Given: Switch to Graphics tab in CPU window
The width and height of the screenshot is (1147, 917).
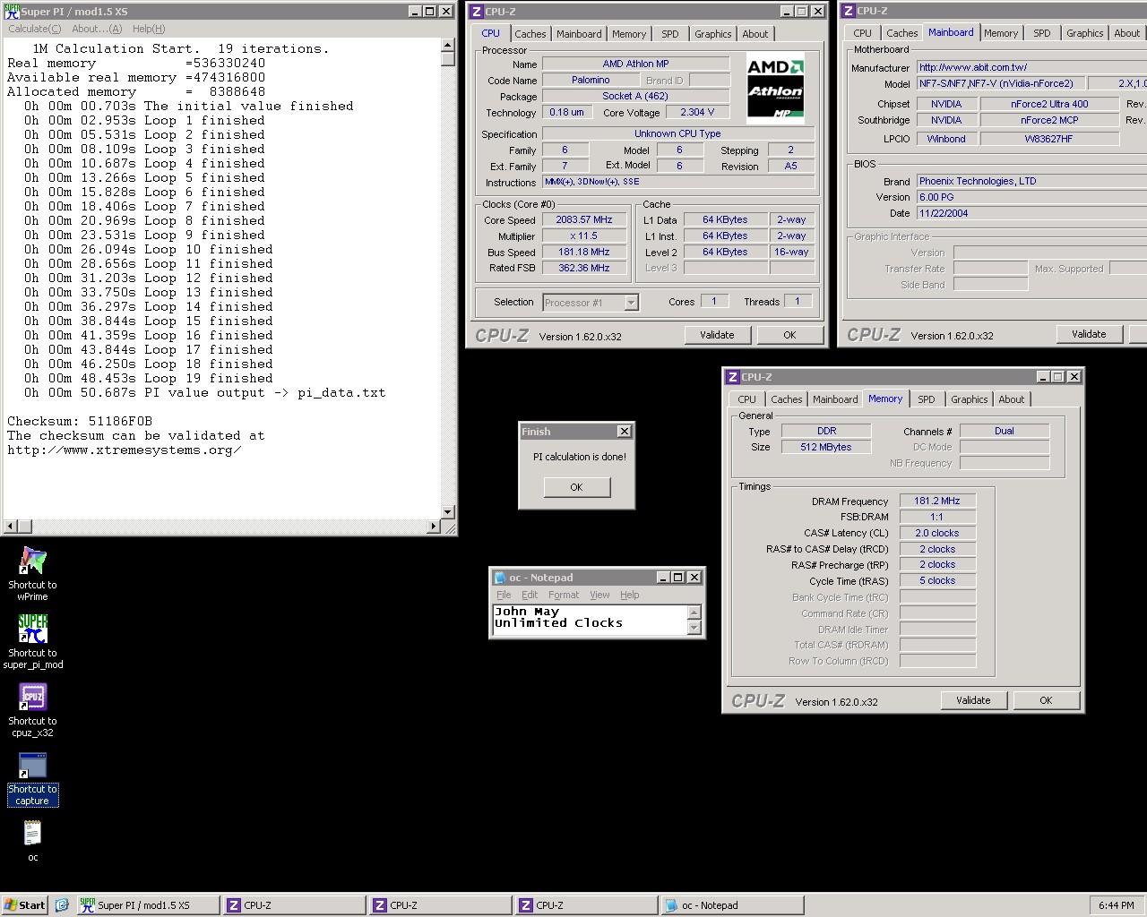Looking at the screenshot, I should tap(712, 34).
